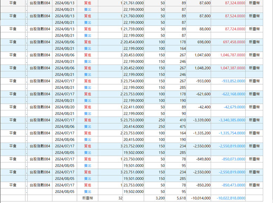Select the price cell 23,754.0000
The image size is (273, 203).
tap(134, 81)
